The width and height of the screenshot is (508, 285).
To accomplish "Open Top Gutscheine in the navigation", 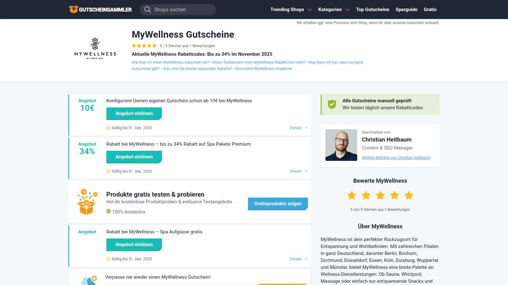I will (x=372, y=9).
